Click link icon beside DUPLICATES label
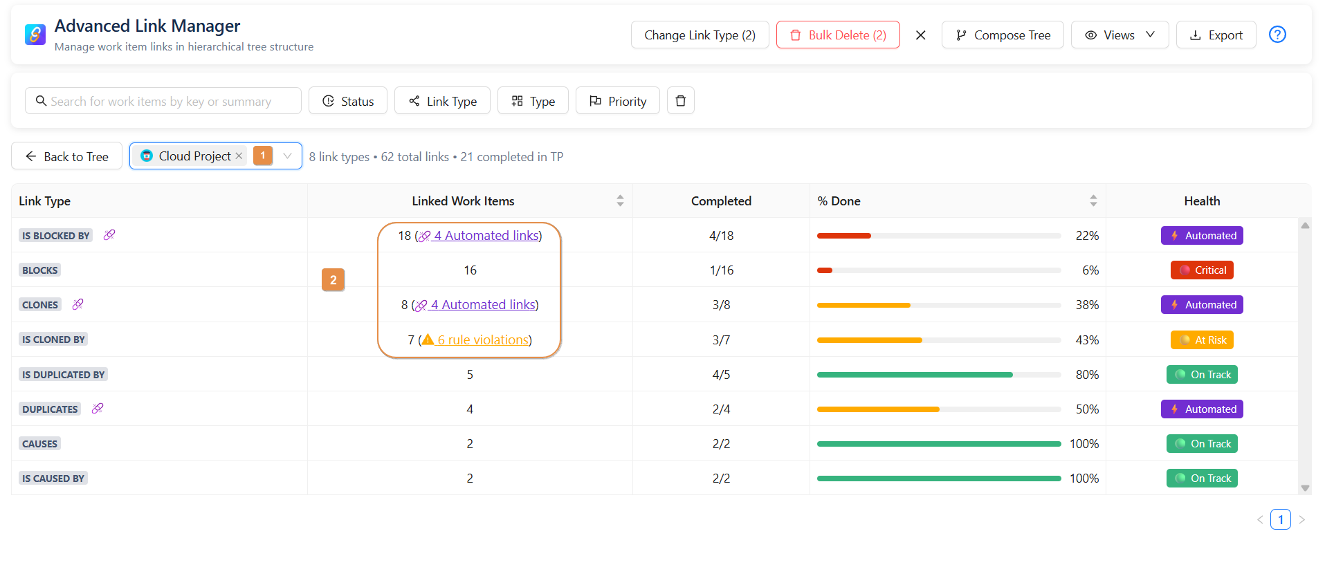Screen dimensions: 1325x576 coord(98,409)
